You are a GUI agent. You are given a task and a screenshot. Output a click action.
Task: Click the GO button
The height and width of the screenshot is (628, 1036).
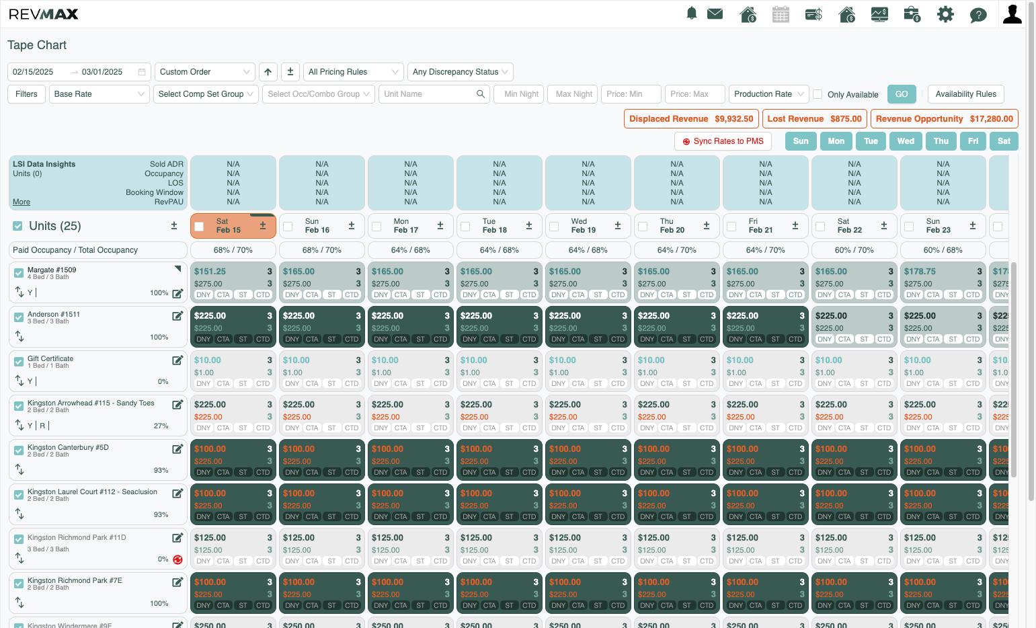pos(902,94)
